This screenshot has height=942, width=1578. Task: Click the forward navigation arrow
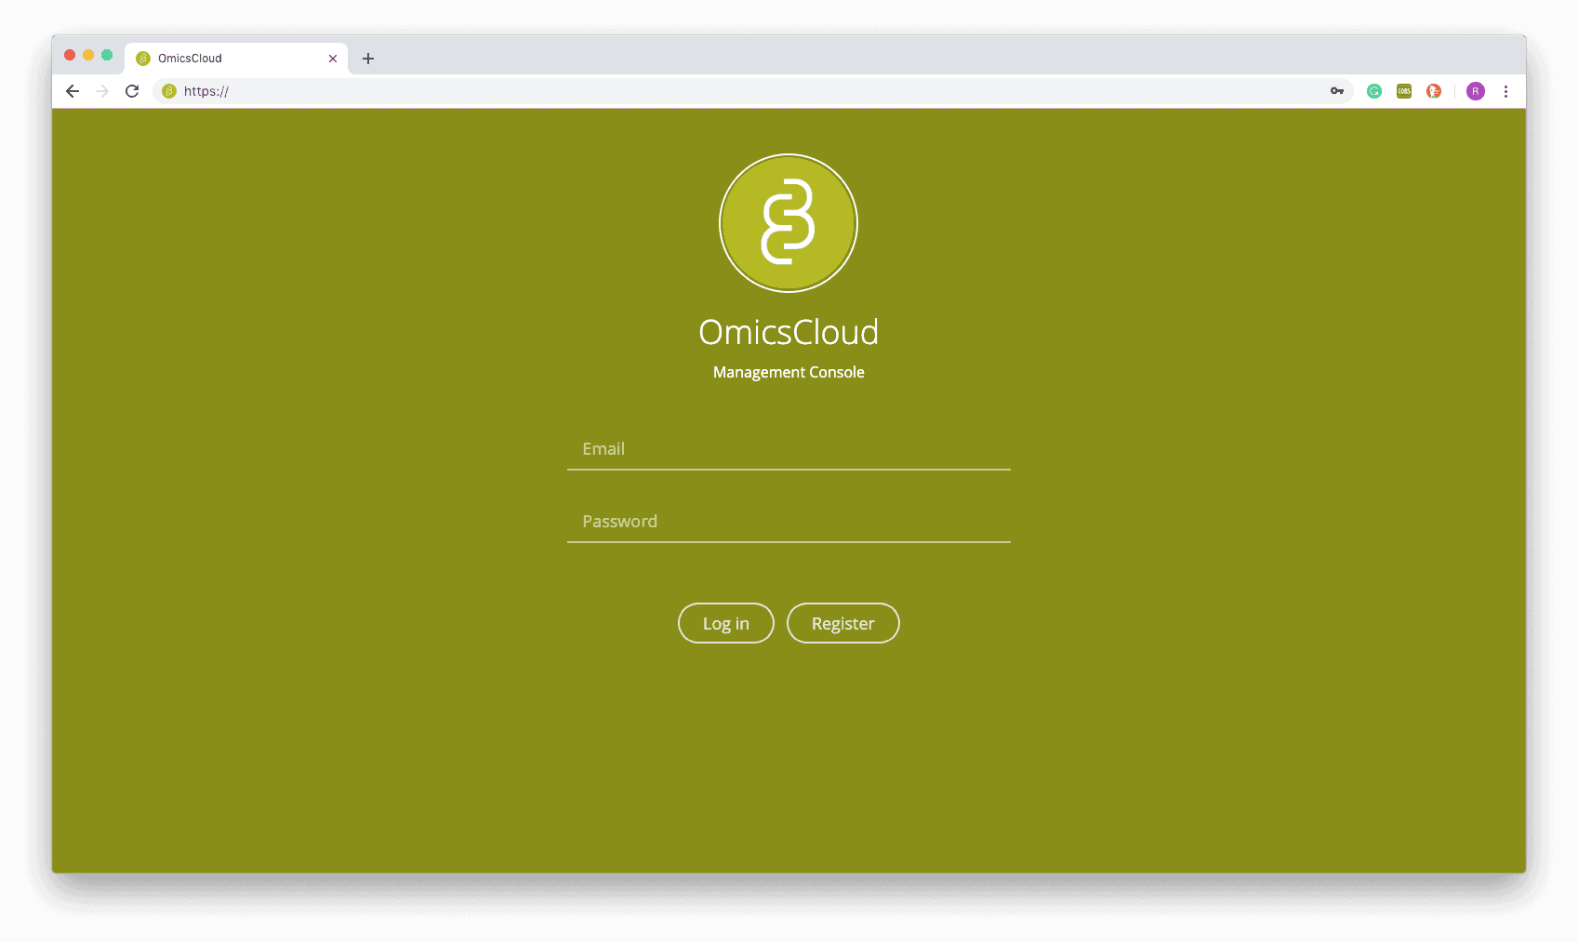point(102,91)
